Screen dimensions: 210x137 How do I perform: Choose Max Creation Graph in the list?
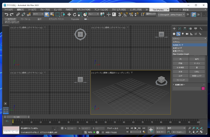click(x=189, y=54)
